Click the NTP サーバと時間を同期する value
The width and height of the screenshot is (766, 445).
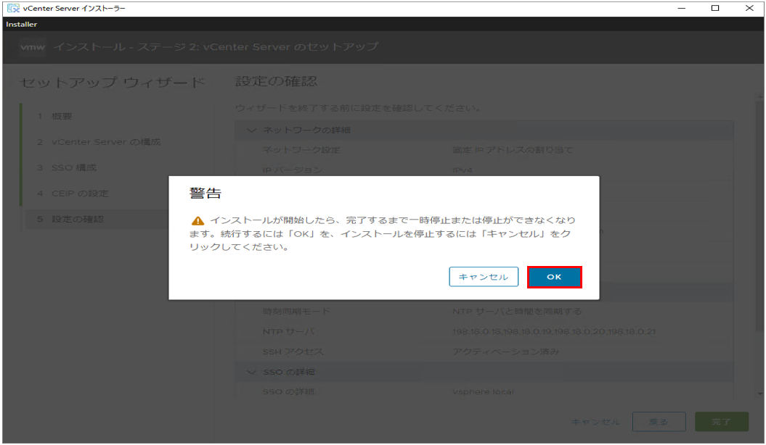point(517,312)
